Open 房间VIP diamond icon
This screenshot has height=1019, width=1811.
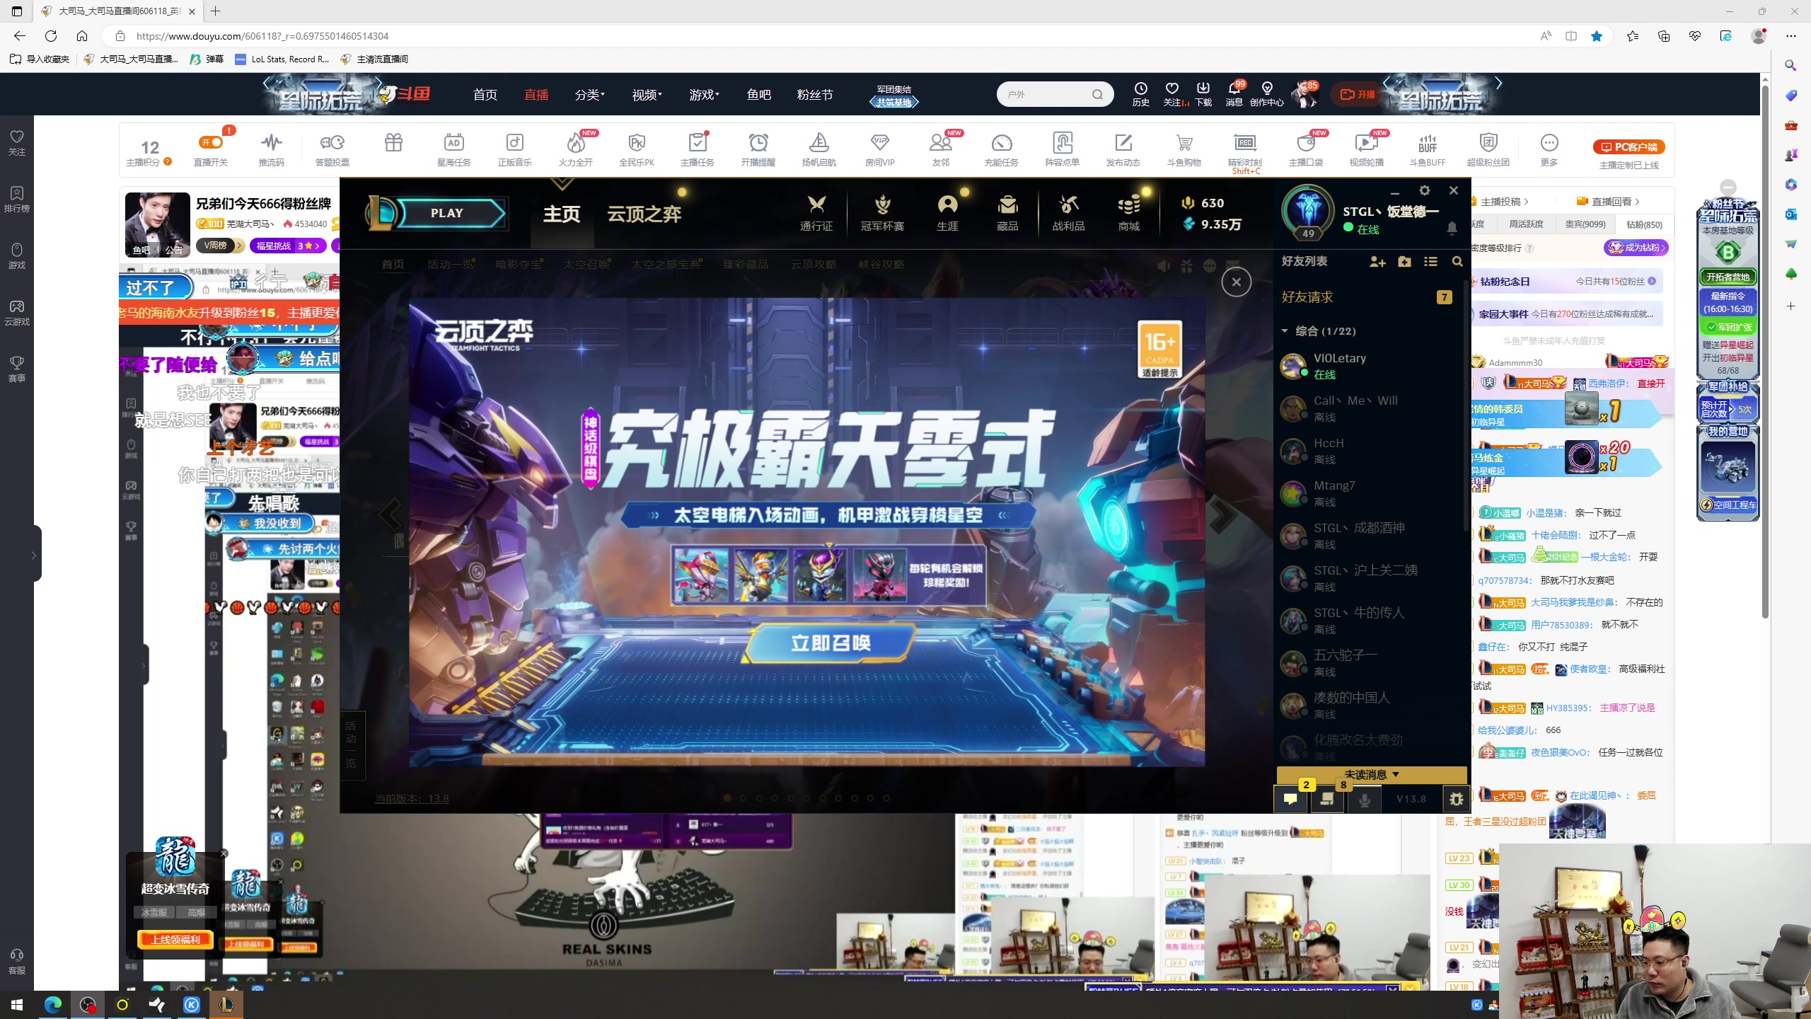879,150
